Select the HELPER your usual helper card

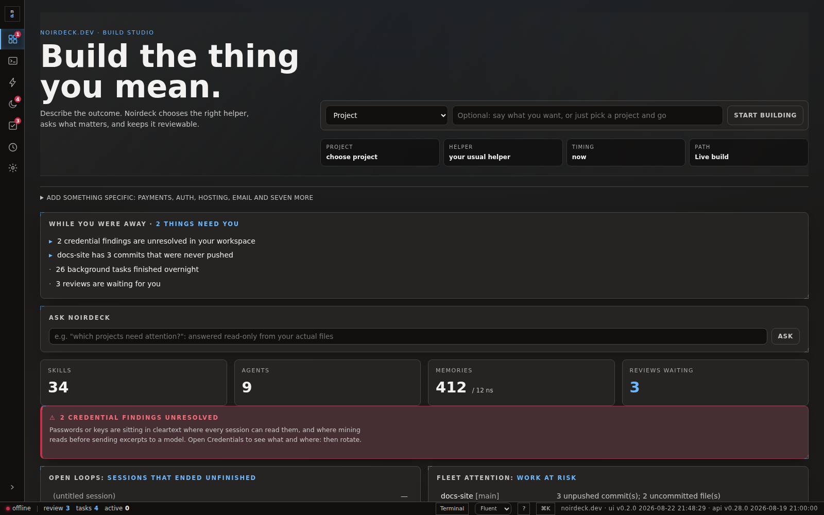pos(503,152)
